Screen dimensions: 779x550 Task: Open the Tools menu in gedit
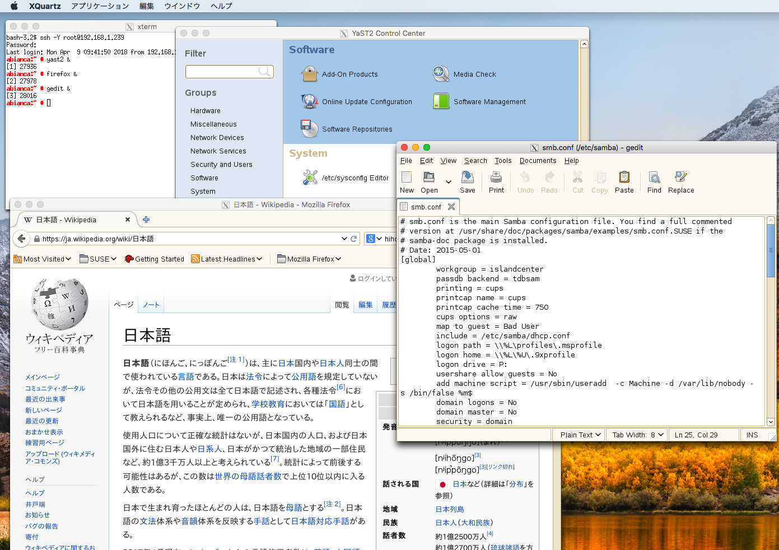coord(503,161)
